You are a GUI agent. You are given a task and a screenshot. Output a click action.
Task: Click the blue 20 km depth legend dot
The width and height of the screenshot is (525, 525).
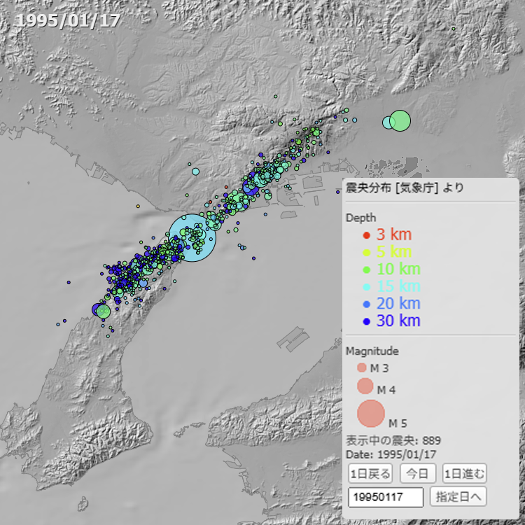[x=367, y=304]
